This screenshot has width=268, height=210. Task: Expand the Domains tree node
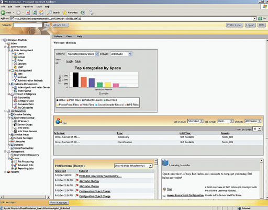[9, 145]
